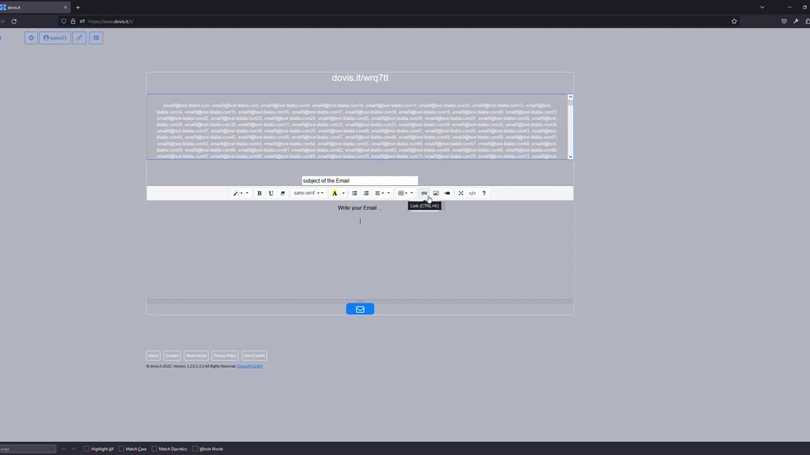Click the dovis.it/wrq7tt heading

(360, 78)
